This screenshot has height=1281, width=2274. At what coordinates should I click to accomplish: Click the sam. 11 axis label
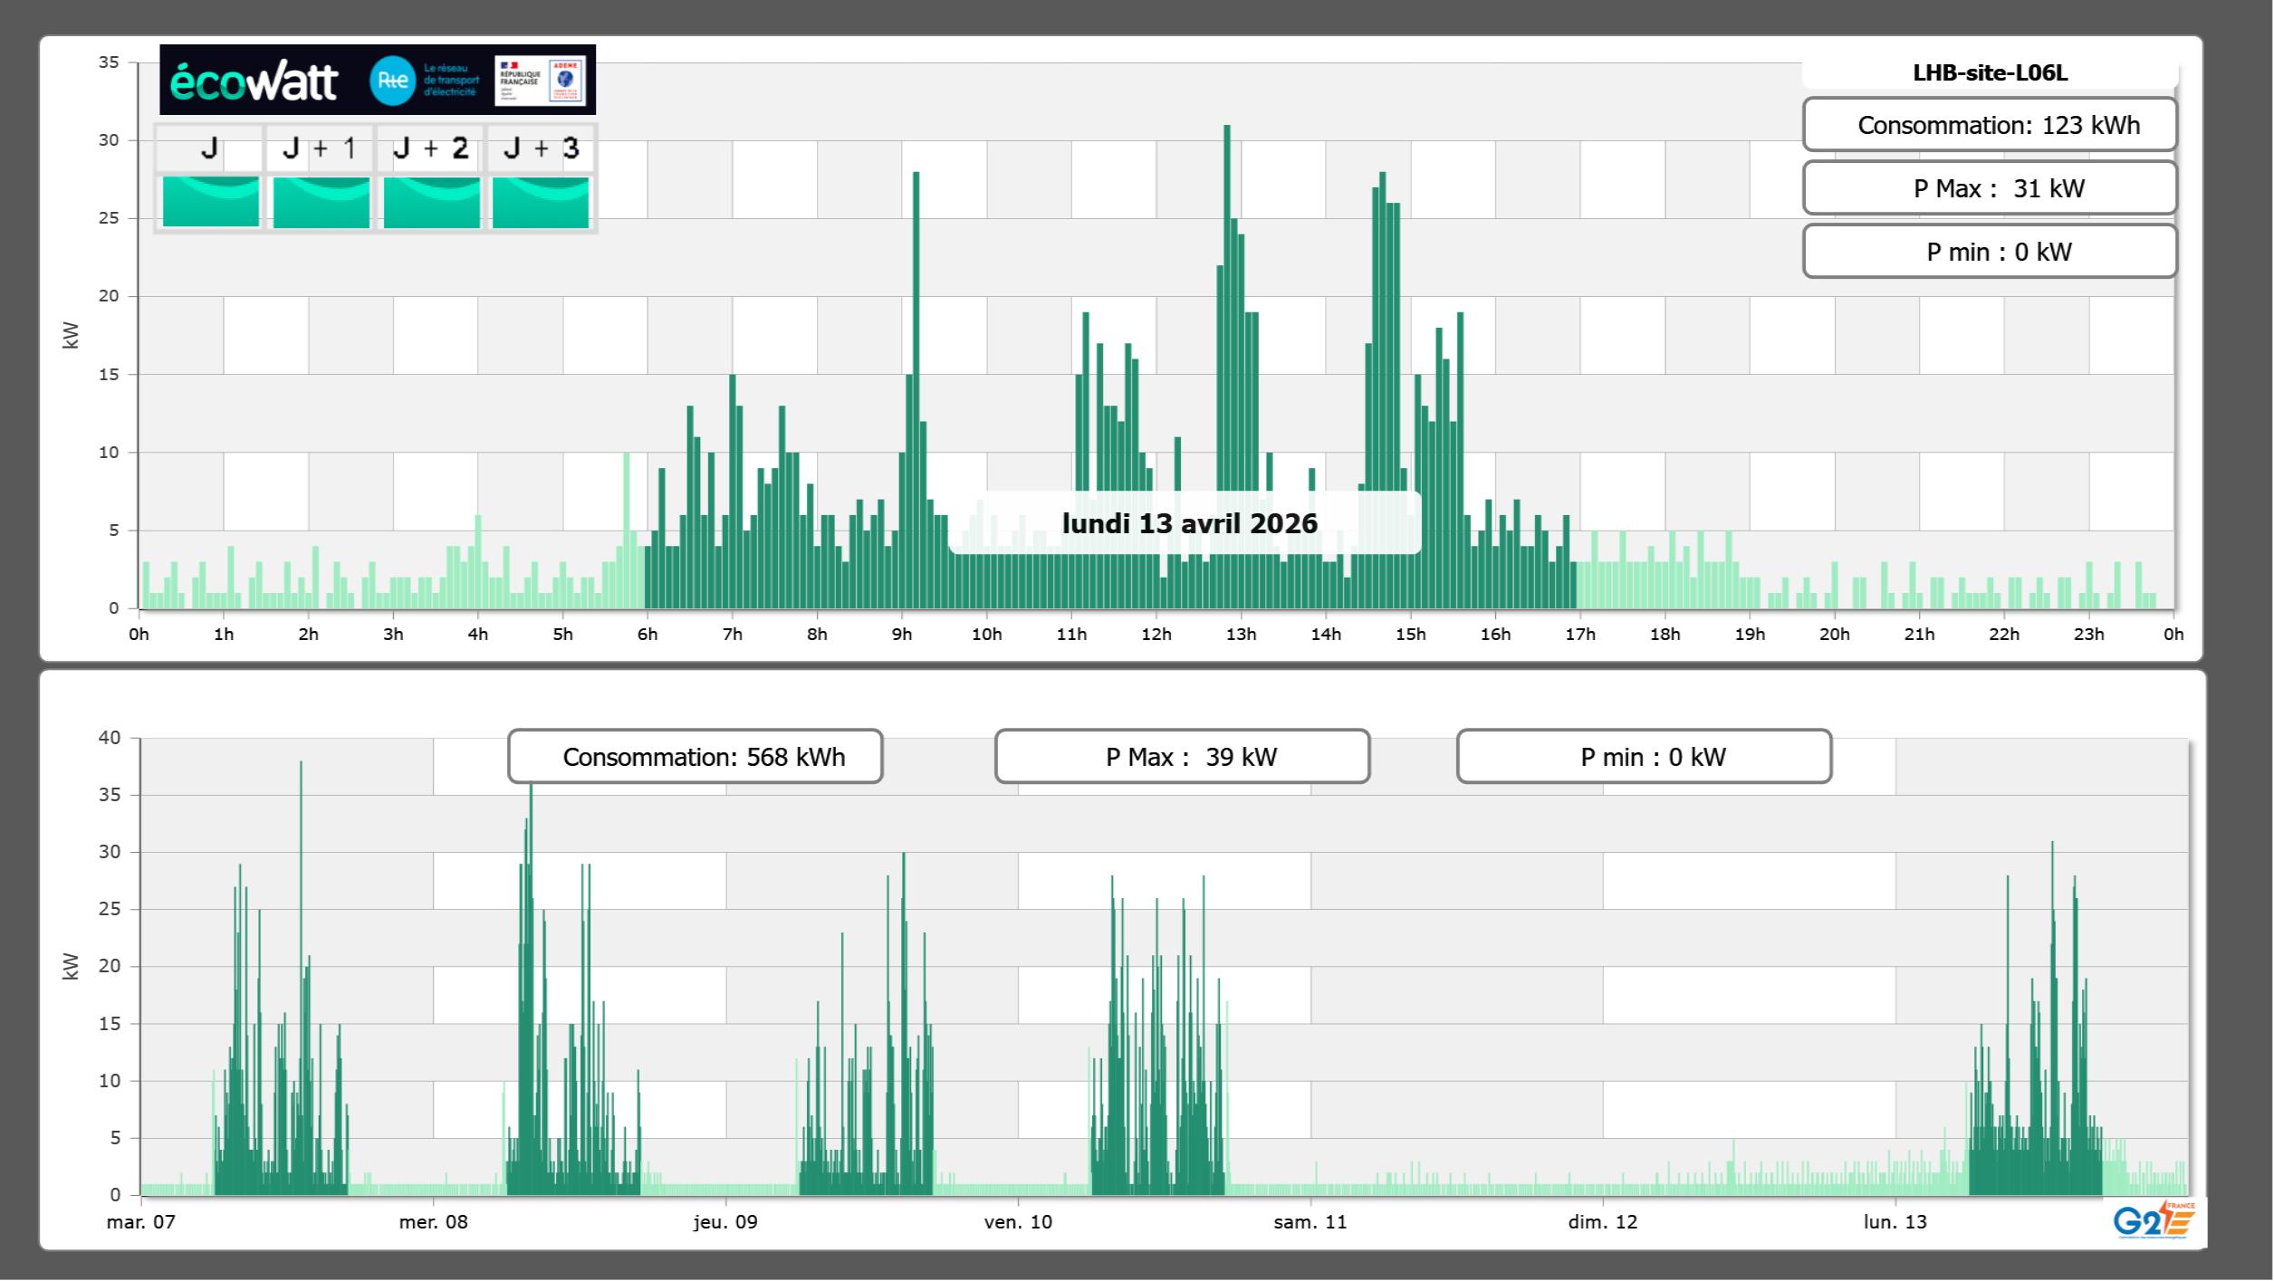pyautogui.click(x=1310, y=1222)
